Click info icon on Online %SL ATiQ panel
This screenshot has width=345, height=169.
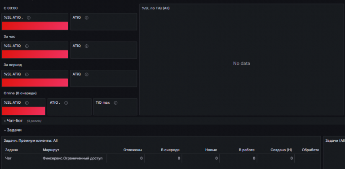click(27, 103)
